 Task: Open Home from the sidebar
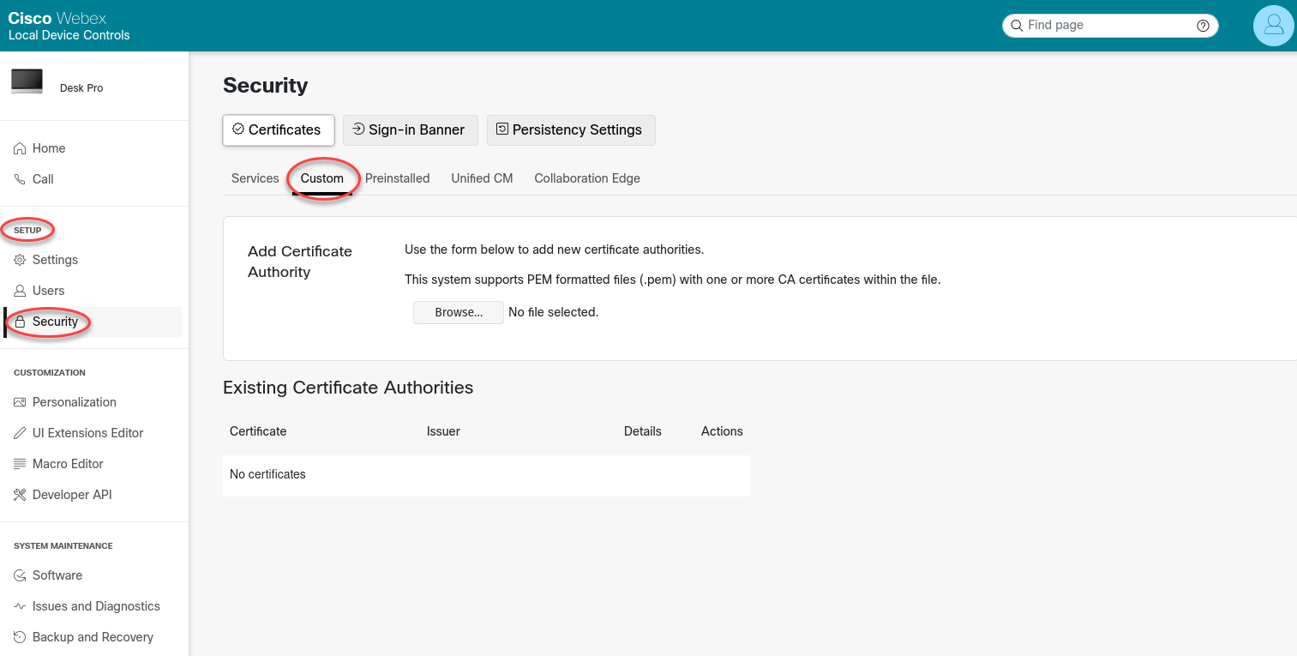click(x=49, y=148)
